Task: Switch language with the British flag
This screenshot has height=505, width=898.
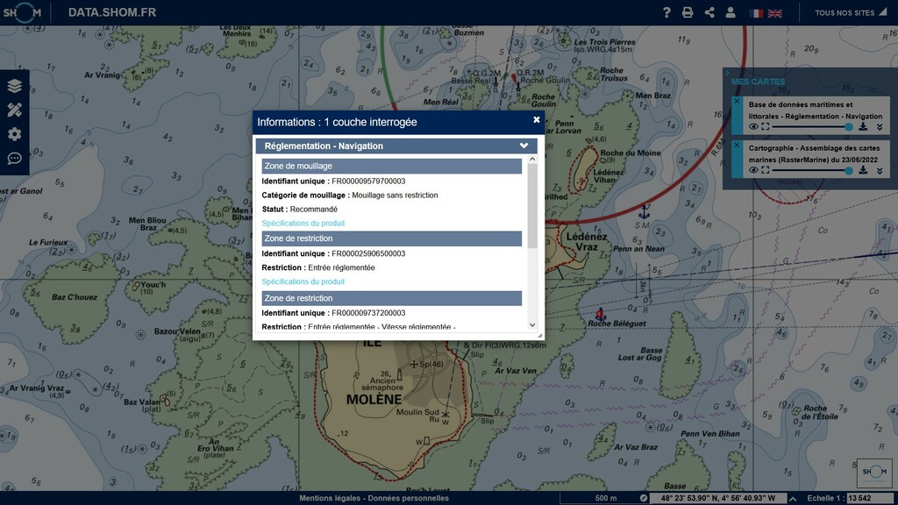Action: coord(775,13)
